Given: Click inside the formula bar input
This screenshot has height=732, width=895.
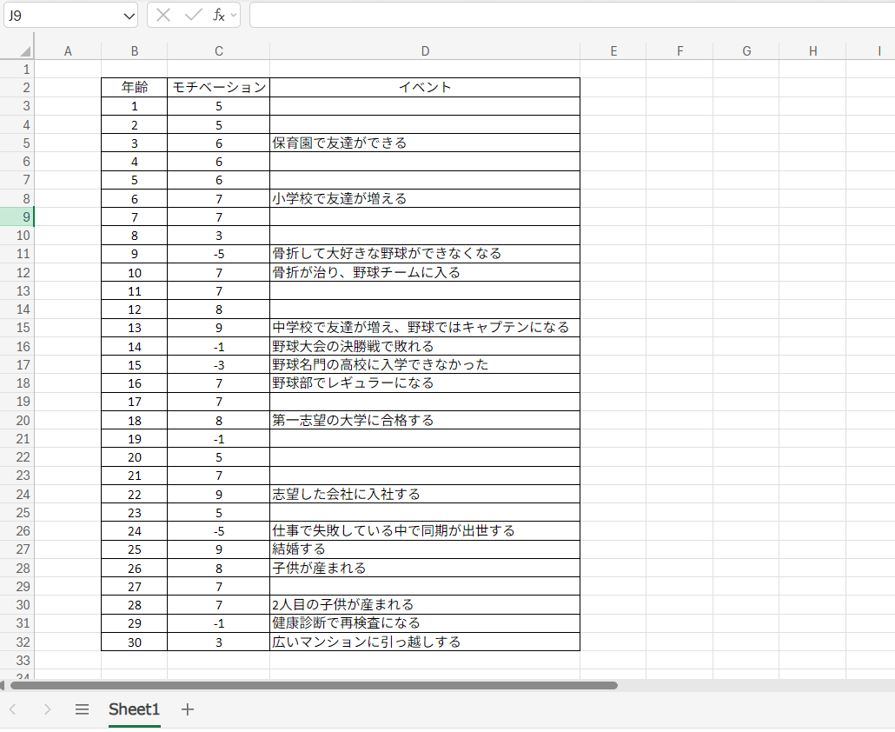Looking at the screenshot, I should [x=565, y=15].
